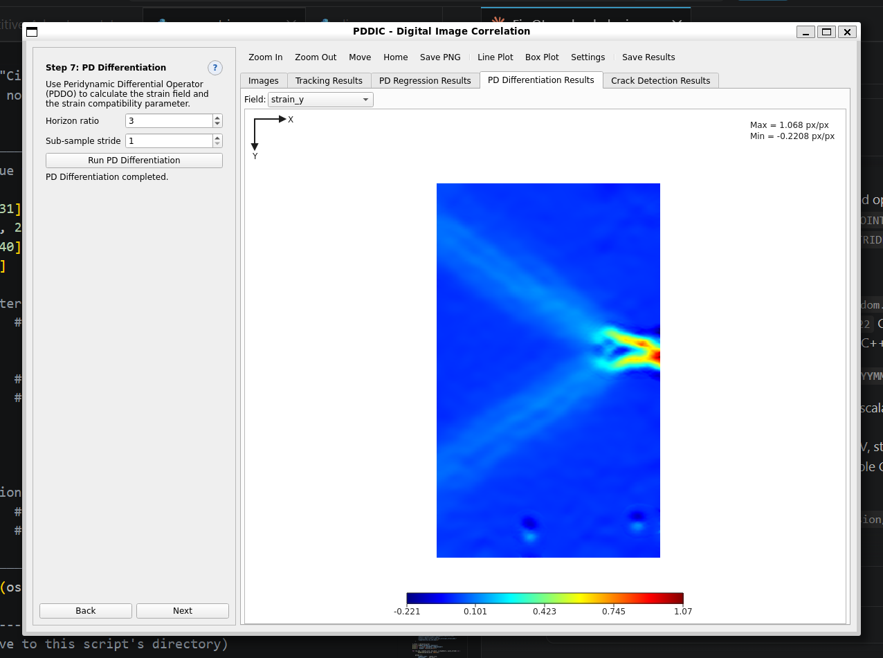Screen dimensions: 883x658
Task: Click Save Results in the toolbar
Action: (x=648, y=57)
